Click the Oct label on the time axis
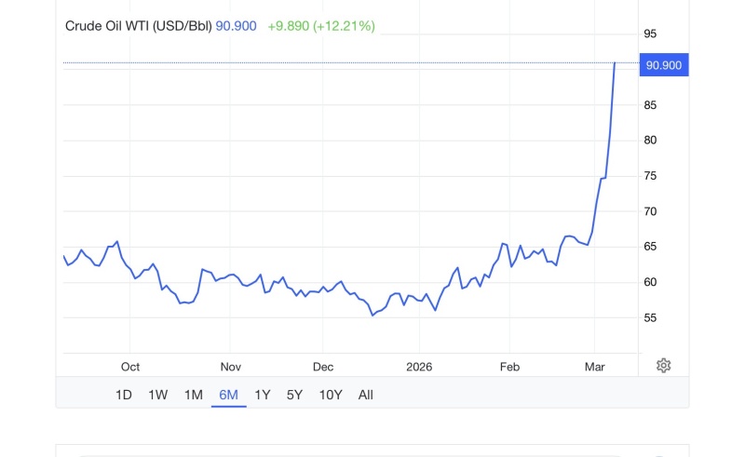The width and height of the screenshot is (745, 457). click(x=130, y=367)
